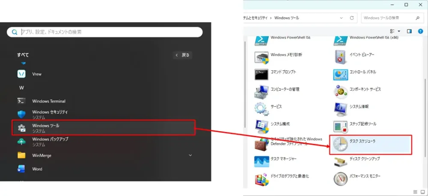The image size is (428, 196).
Task: Switch to large icons view in status bar
Action: click(x=422, y=192)
